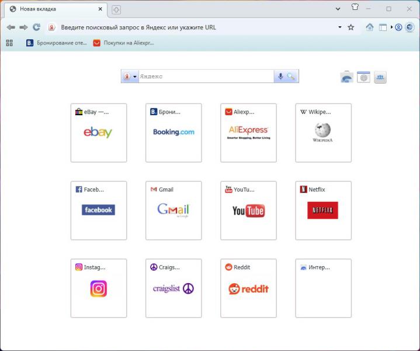Click the reload page icon
The height and width of the screenshot is (351, 420).
tap(36, 27)
